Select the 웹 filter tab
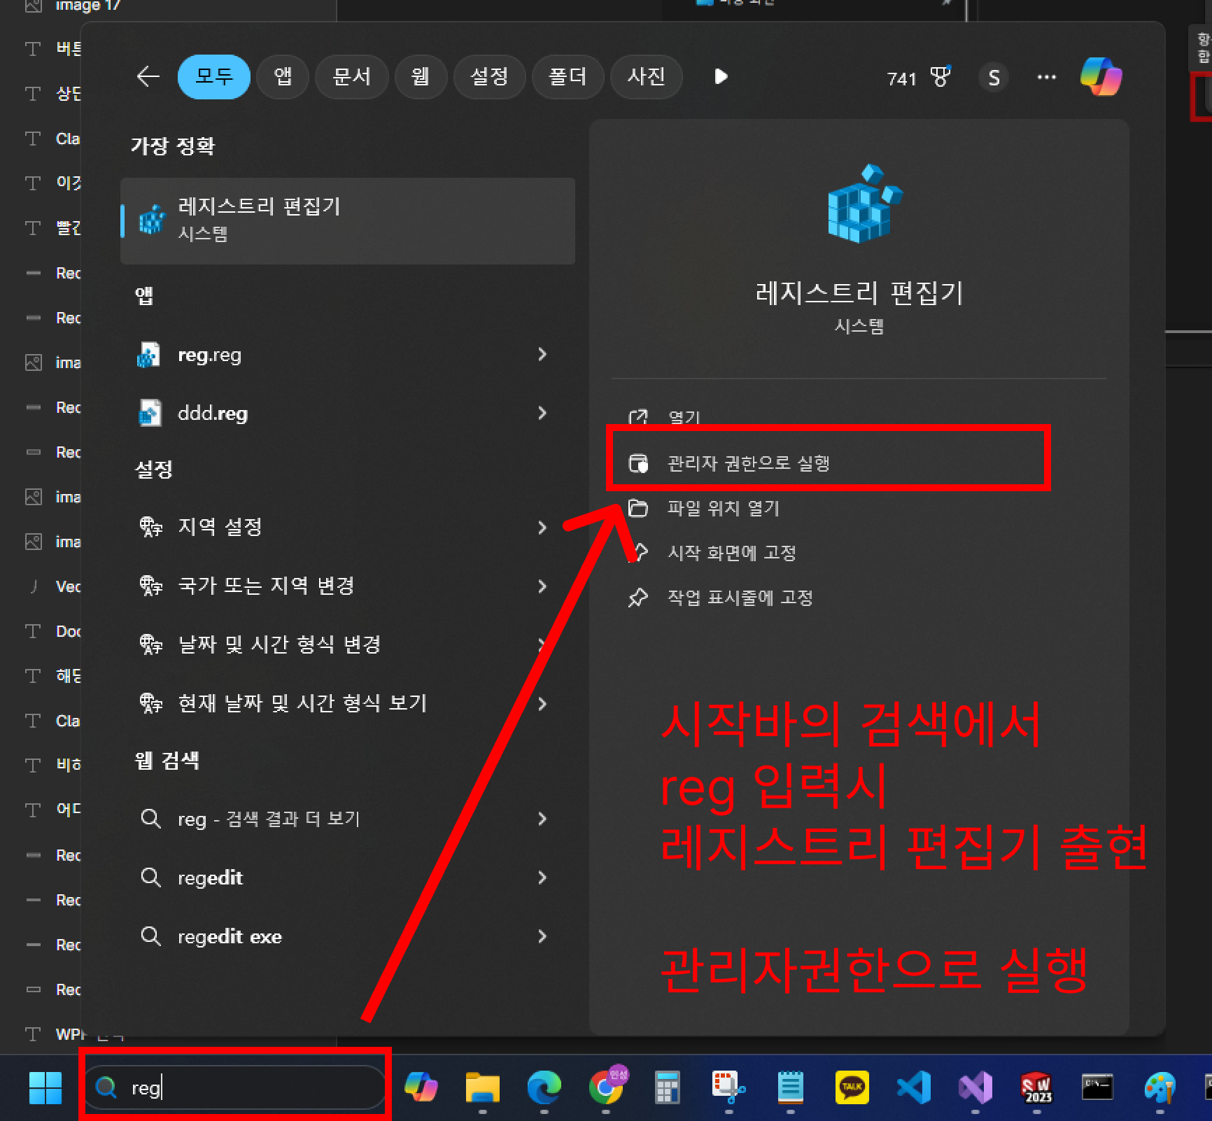 click(x=420, y=76)
